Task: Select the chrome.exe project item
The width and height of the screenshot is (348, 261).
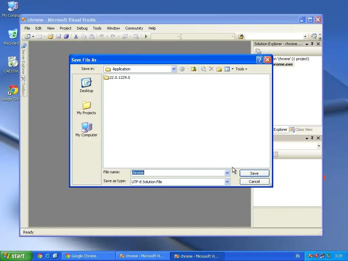Action: 282,64
